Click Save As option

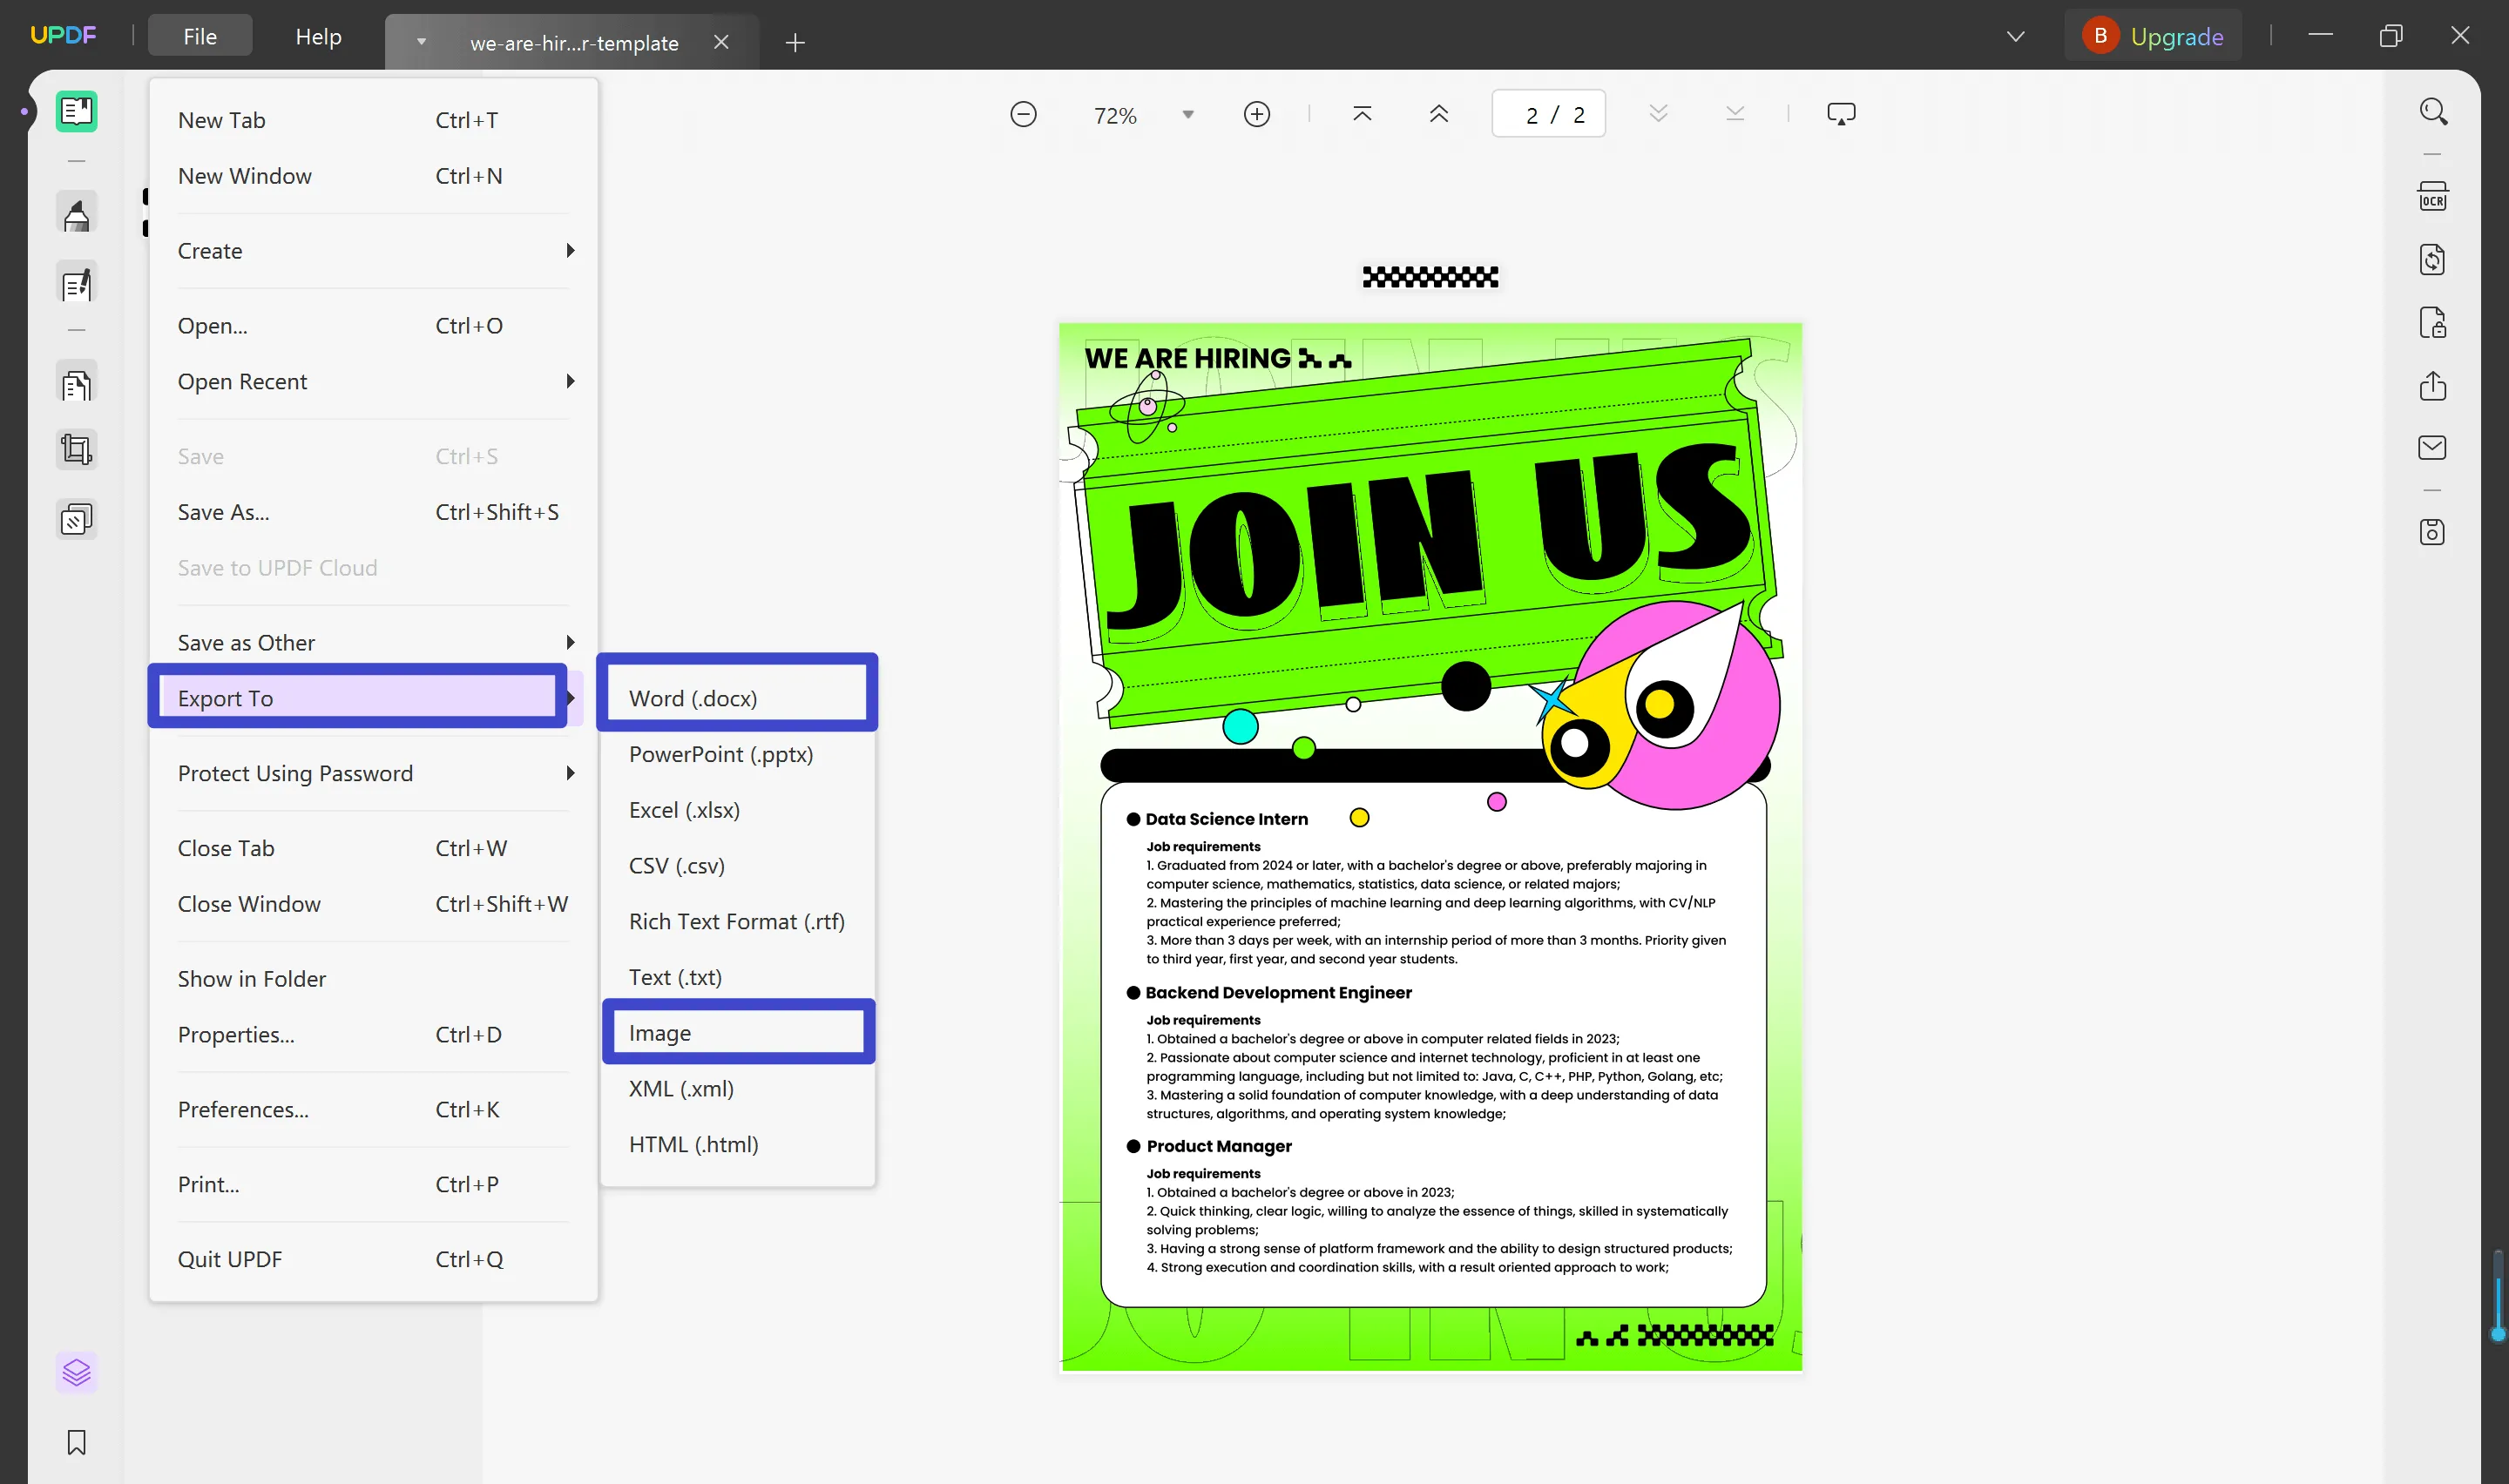tap(223, 510)
